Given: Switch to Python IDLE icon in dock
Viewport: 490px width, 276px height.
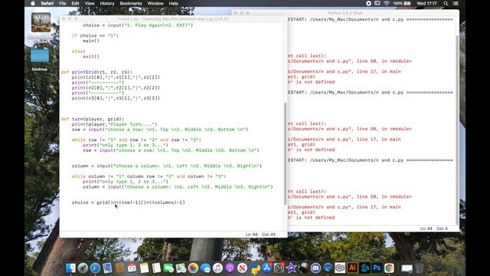Looking at the screenshot, I should (255, 268).
